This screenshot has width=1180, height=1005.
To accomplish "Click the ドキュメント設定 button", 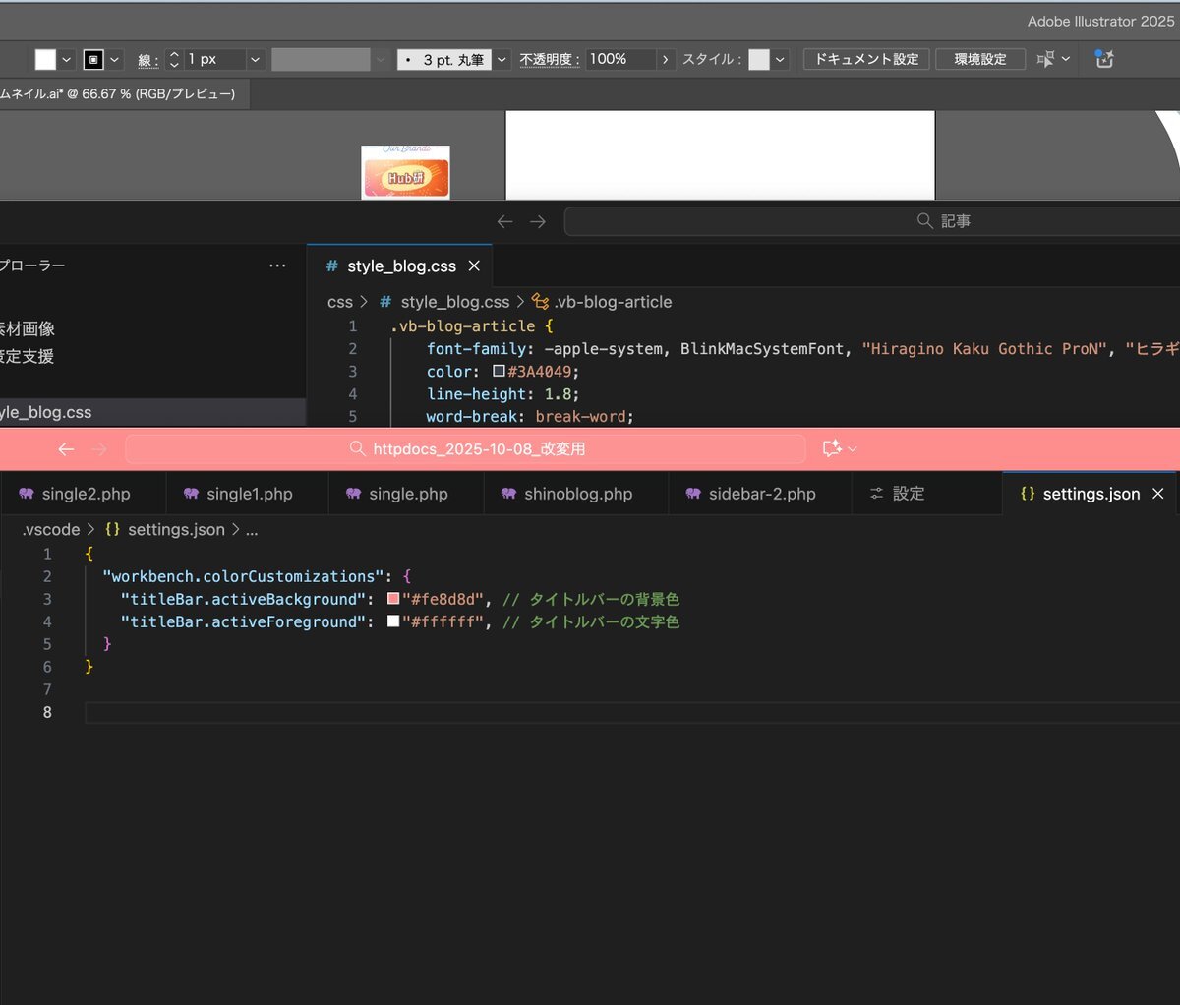I will point(866,60).
